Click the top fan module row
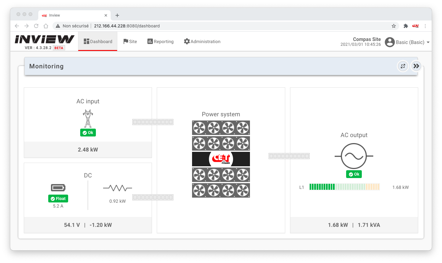The height and width of the screenshot is (263, 442). [x=221, y=128]
